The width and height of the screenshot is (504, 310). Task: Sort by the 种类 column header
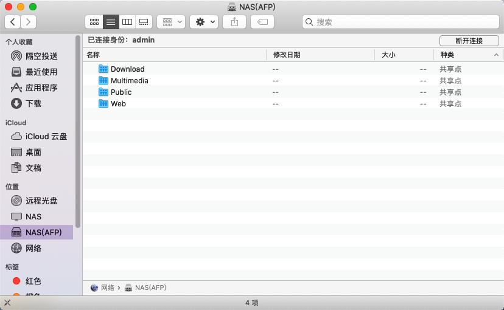click(469, 55)
